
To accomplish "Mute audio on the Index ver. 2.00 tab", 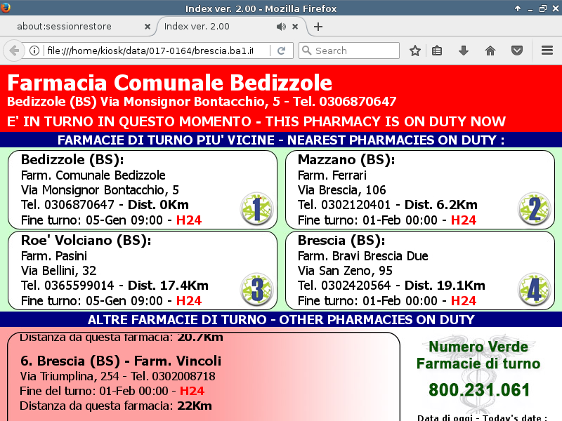I will pos(281,27).
